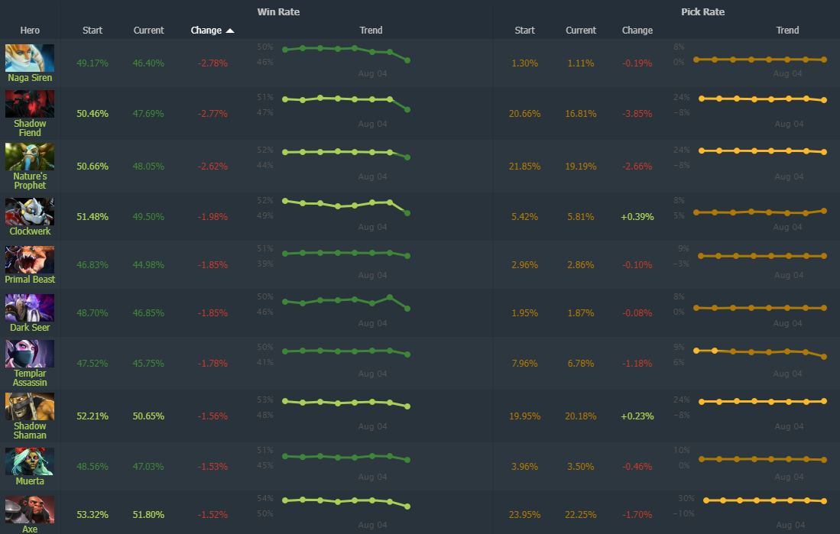This screenshot has height=534, width=840.
Task: Click Shadow Fiend's win rate trend chart
Action: point(346,104)
